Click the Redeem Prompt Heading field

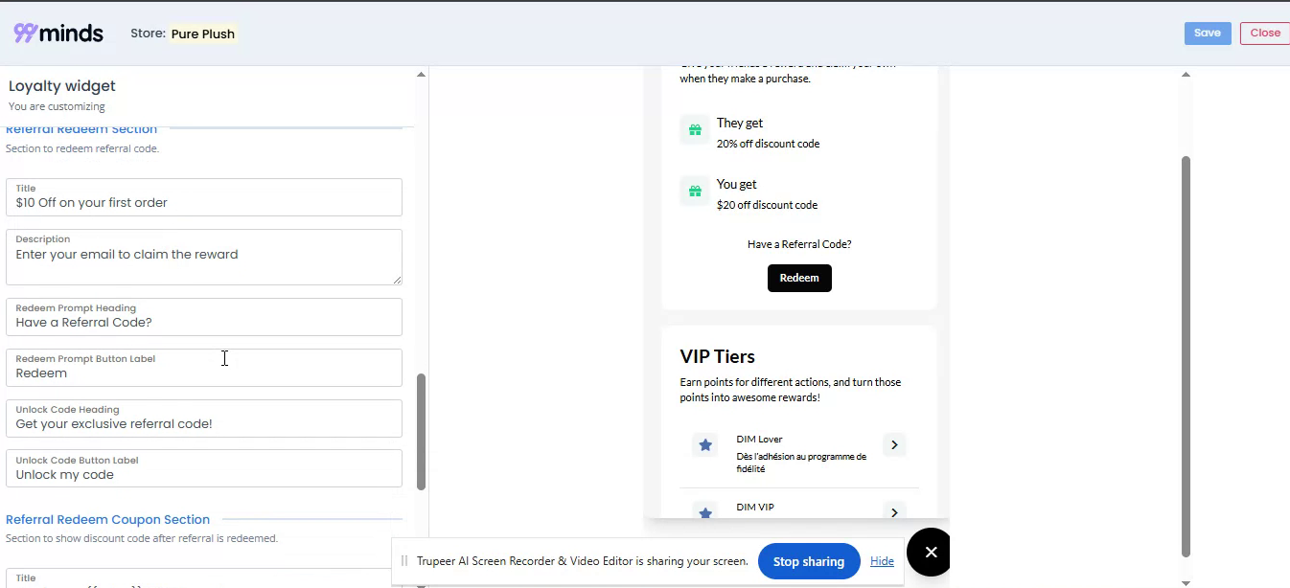[204, 317]
